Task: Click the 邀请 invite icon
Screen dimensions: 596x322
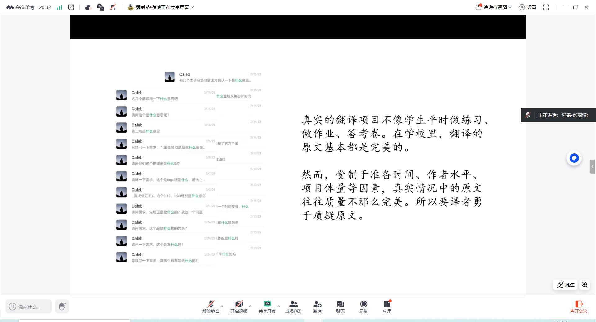Action: (x=317, y=306)
